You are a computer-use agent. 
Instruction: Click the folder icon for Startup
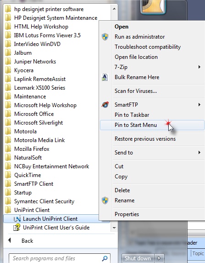point(8,192)
